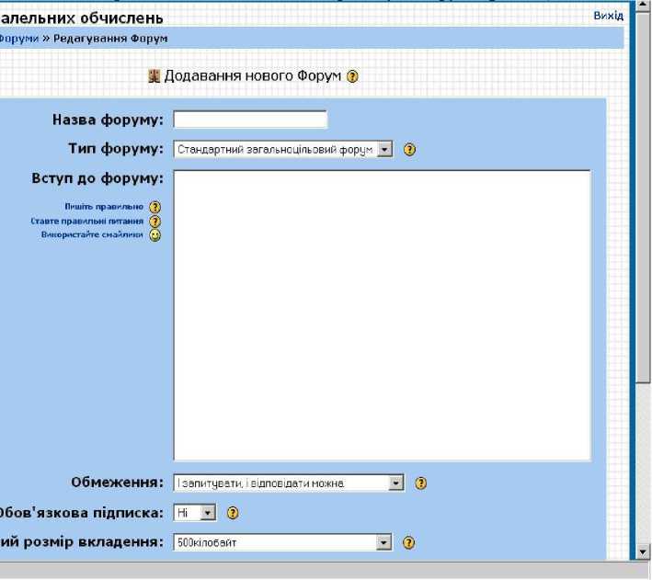The image size is (652, 580).
Task: Open help icon next to Обмеження dropdown
Action: 421,483
